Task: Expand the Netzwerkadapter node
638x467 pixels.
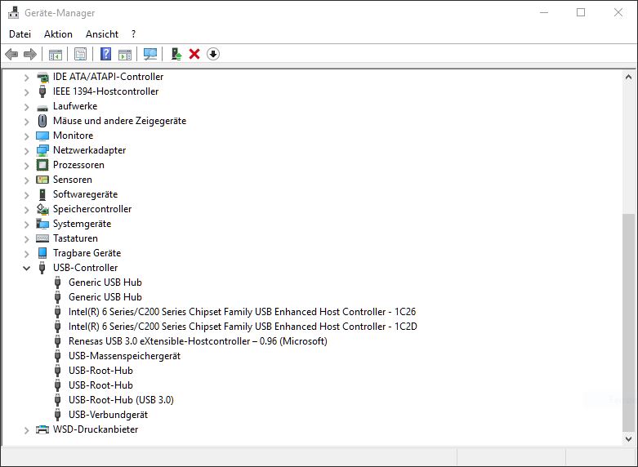Action: click(26, 151)
